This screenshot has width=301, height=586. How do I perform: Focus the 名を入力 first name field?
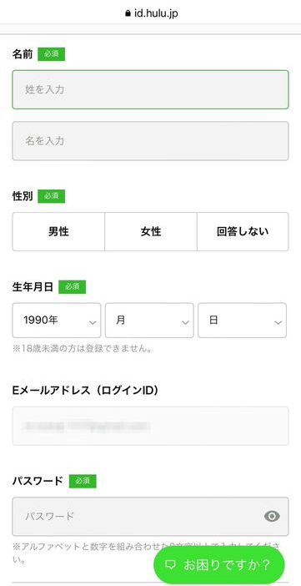[150, 141]
